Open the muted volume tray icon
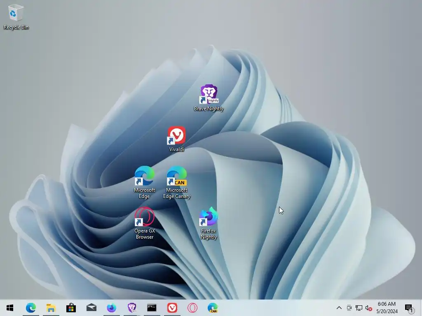422x316 pixels. [x=368, y=308]
